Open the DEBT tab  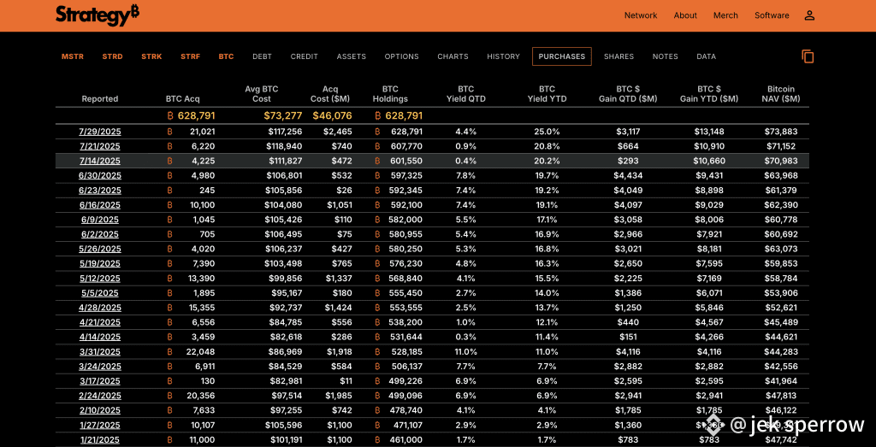coord(262,56)
